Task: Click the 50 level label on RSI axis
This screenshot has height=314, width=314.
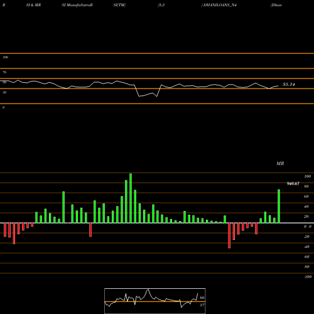Action: pos(4,82)
